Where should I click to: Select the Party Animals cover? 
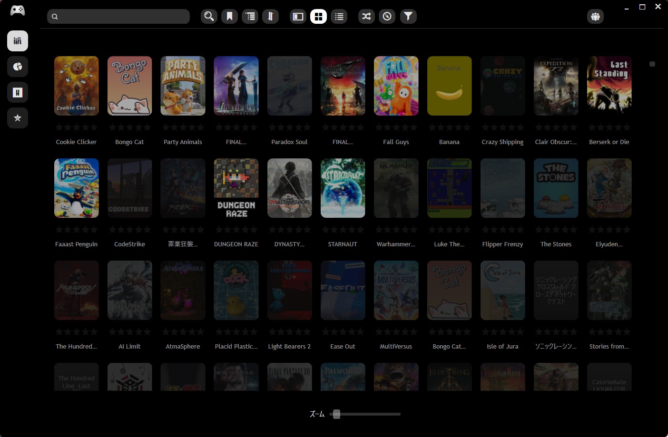point(183,86)
